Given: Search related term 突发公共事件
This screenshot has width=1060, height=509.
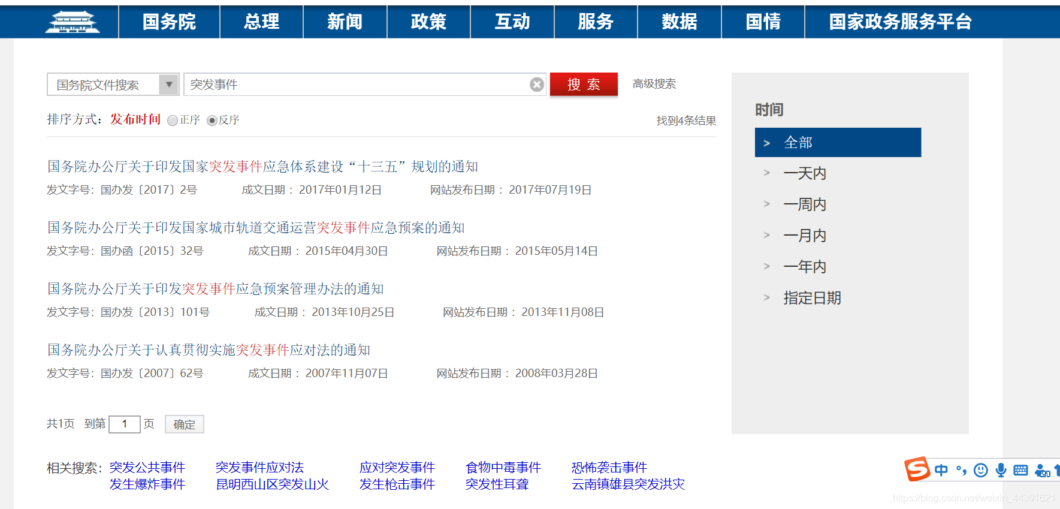Looking at the screenshot, I should (x=147, y=468).
